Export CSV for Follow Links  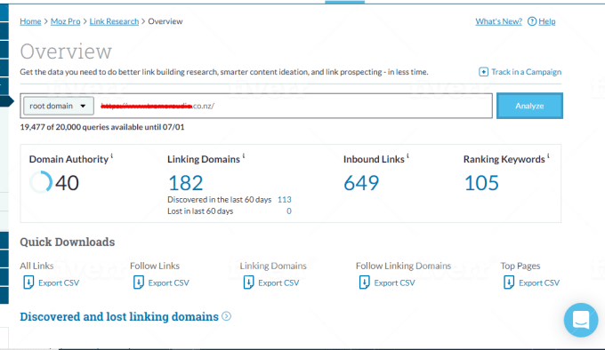(169, 283)
